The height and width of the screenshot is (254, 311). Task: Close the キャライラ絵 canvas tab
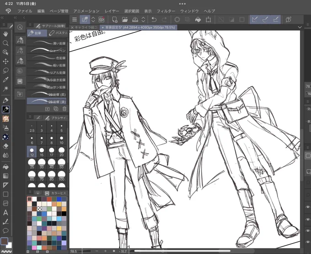72,27
